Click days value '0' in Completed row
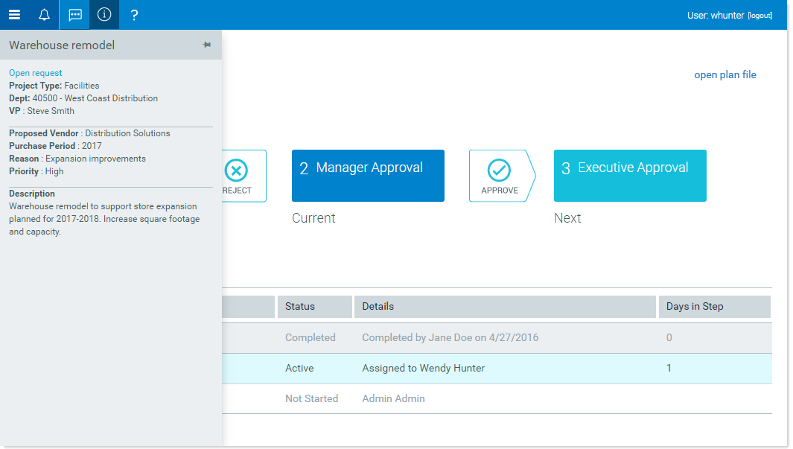Image resolution: width=793 pixels, height=449 pixels. point(669,338)
